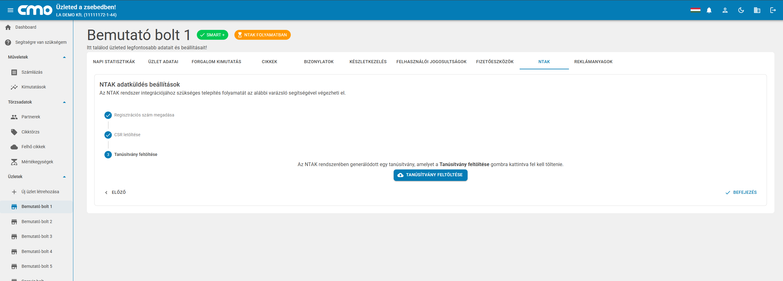Open the Reklámanyagok tab
The width and height of the screenshot is (783, 281).
(594, 62)
